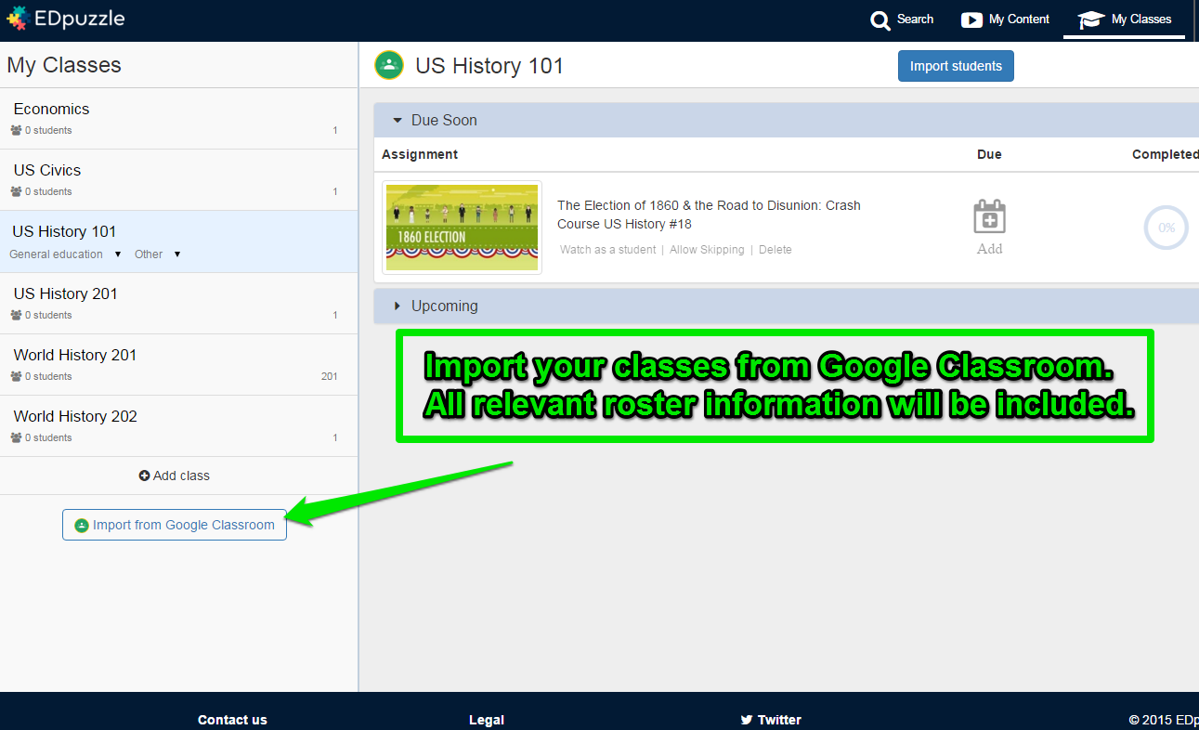Click the EDpuzzle logo
Viewport: 1199px width, 730px height.
pos(65,18)
